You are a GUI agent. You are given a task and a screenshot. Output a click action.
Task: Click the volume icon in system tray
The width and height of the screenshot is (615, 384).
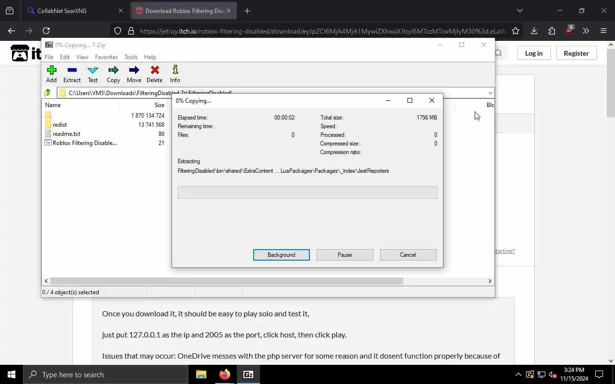[553, 374]
